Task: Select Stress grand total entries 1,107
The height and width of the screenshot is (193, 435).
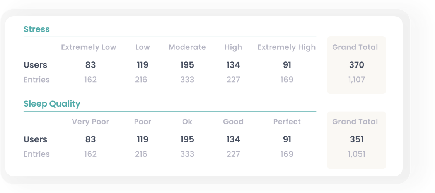Action: point(357,80)
